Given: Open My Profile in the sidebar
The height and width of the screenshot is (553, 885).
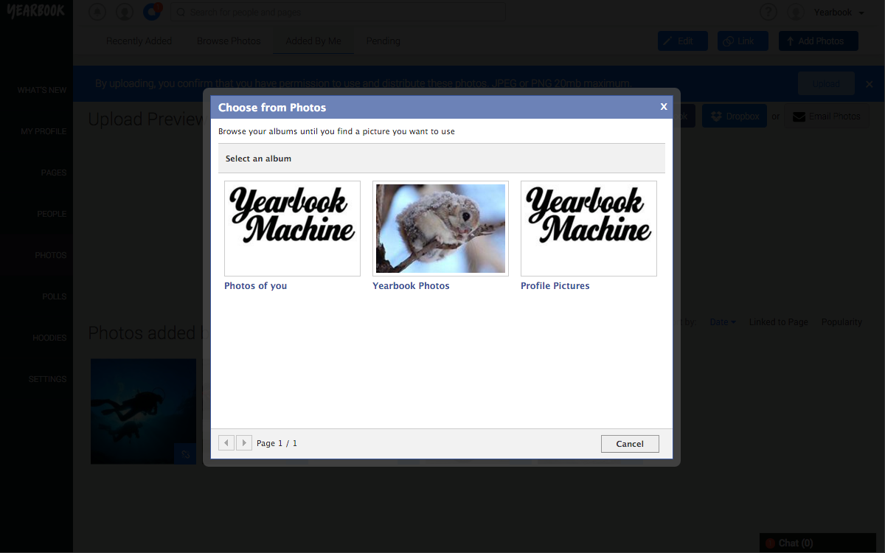Looking at the screenshot, I should (x=44, y=131).
